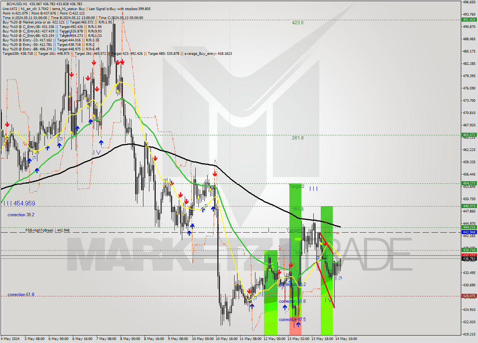Click the blue 442.948 axis price label

469,232
